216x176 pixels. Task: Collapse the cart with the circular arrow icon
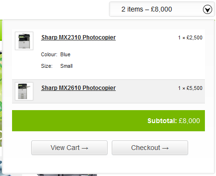(x=207, y=10)
